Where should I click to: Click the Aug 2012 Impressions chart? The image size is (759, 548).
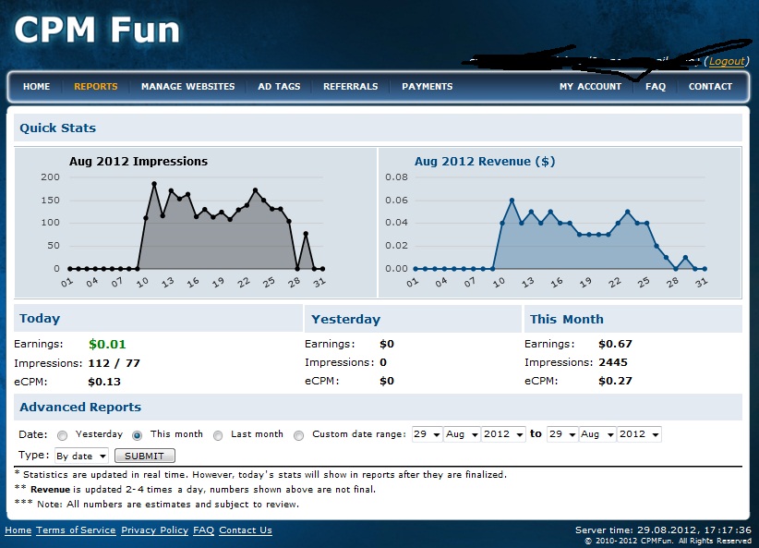point(196,223)
